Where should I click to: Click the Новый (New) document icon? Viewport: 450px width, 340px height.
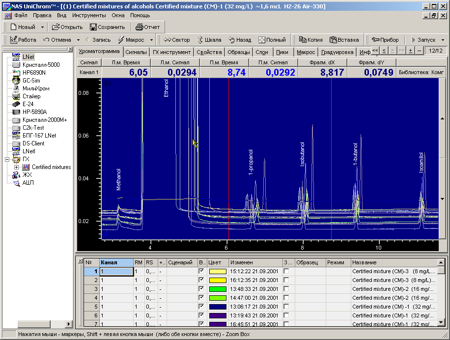[x=13, y=27]
